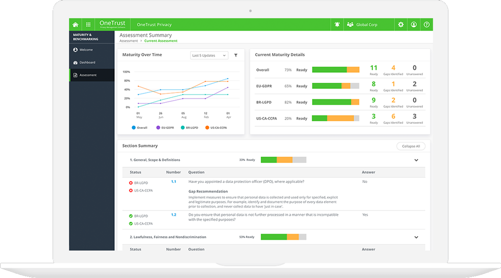Viewport: 501px width, 278px height.
Task: Open question number 1.1 link
Action: point(174,181)
